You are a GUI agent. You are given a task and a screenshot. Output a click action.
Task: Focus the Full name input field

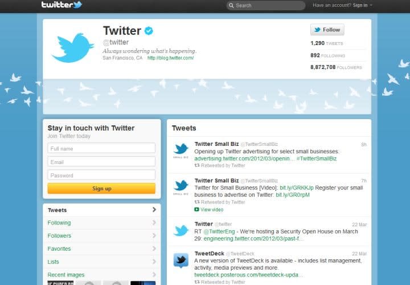tap(101, 148)
